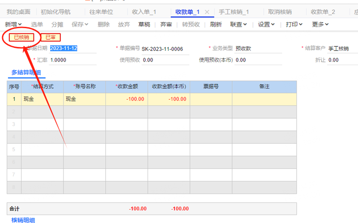The height and width of the screenshot is (223, 358).
Task: Click the 已审 status badge
Action: tap(51, 37)
